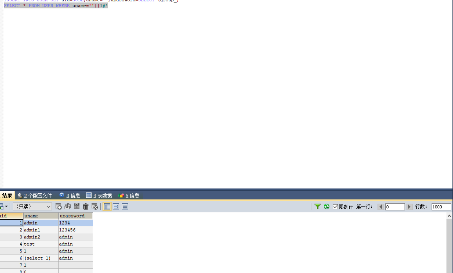Viewport: 453px width, 273px height.
Task: Select the uname cell test
Action: [x=41, y=244]
